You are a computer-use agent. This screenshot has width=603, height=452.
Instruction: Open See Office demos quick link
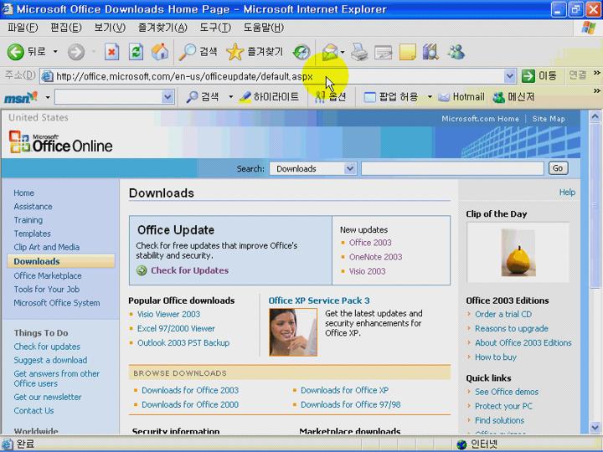[x=507, y=392]
